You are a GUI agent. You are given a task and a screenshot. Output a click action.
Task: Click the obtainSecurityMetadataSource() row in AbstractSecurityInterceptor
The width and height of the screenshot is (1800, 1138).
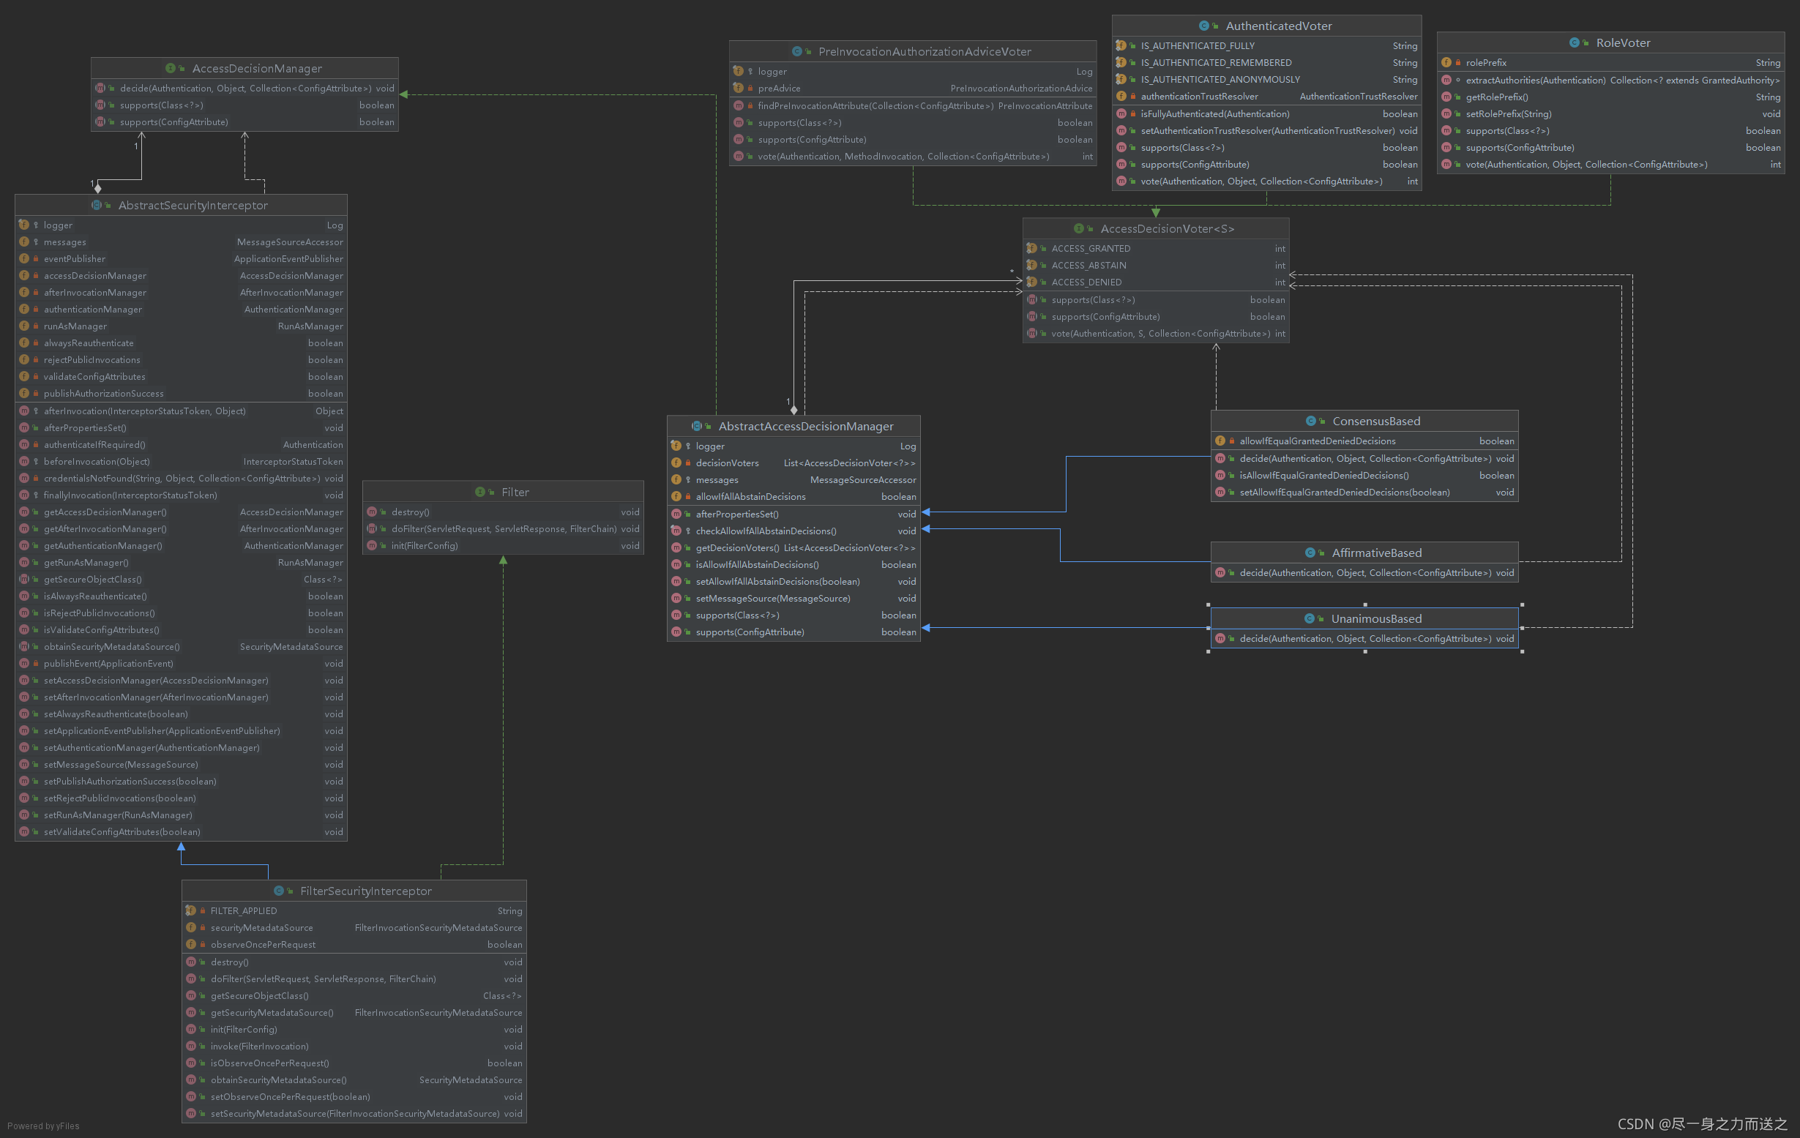tap(181, 646)
